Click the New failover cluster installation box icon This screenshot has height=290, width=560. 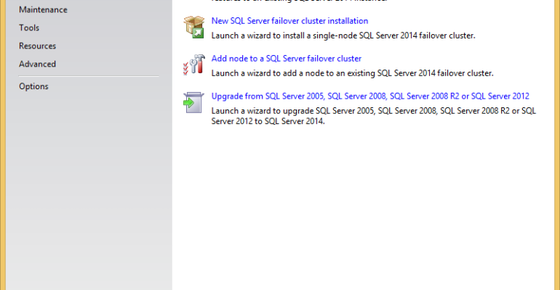click(x=194, y=27)
